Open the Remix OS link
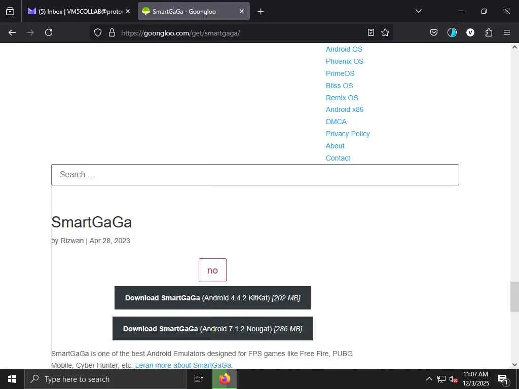This screenshot has width=519, height=389. [x=342, y=98]
